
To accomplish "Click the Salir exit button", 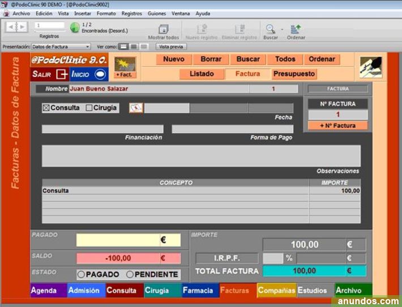I will (x=50, y=74).
